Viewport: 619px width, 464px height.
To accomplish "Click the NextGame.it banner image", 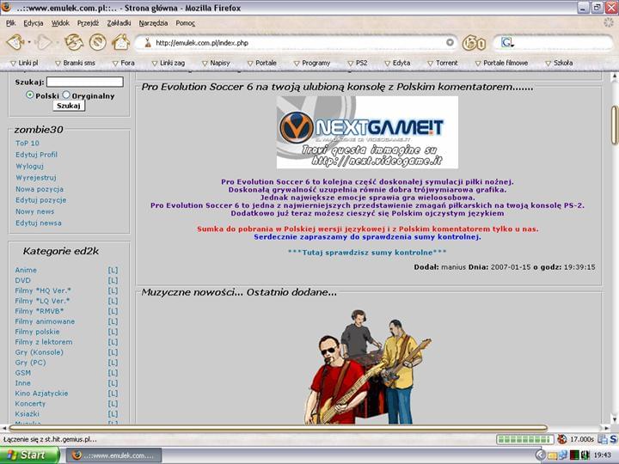I will (367, 132).
